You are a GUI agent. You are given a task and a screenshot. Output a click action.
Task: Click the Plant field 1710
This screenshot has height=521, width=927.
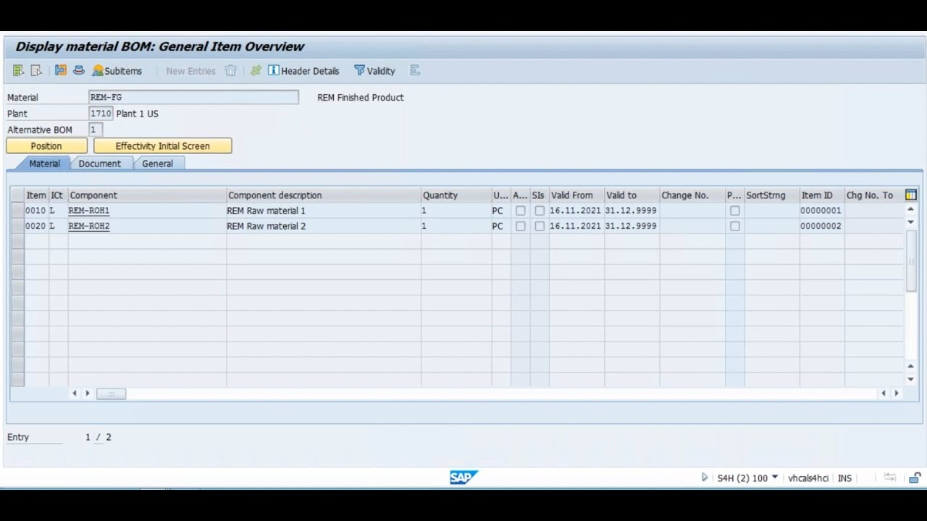[101, 114]
